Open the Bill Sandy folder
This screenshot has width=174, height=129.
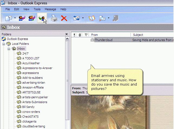coord(28,107)
